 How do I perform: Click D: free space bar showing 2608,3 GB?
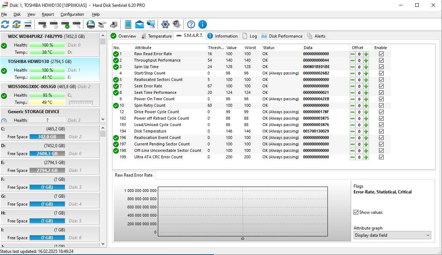(x=47, y=154)
